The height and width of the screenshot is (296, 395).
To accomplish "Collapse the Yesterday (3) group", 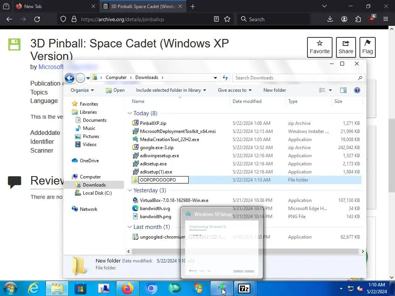I will [x=130, y=190].
